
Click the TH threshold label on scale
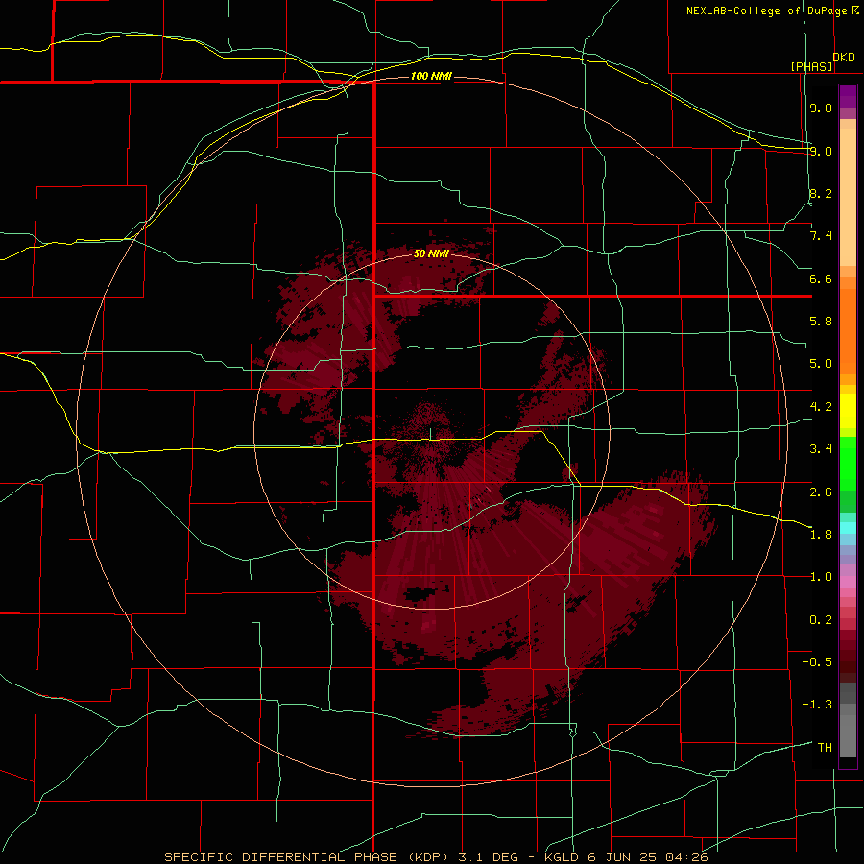point(825,748)
